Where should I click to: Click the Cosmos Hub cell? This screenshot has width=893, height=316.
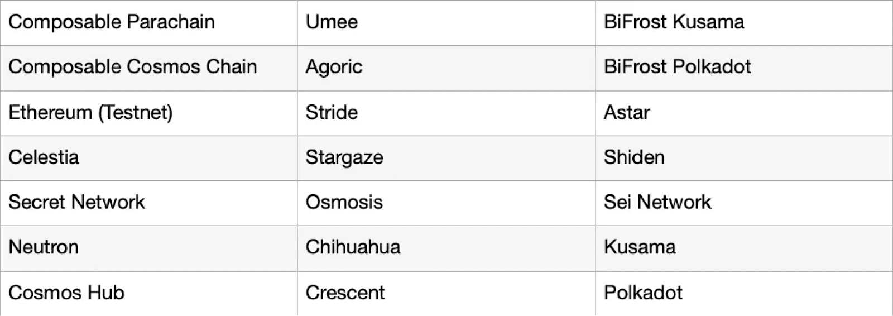click(66, 293)
